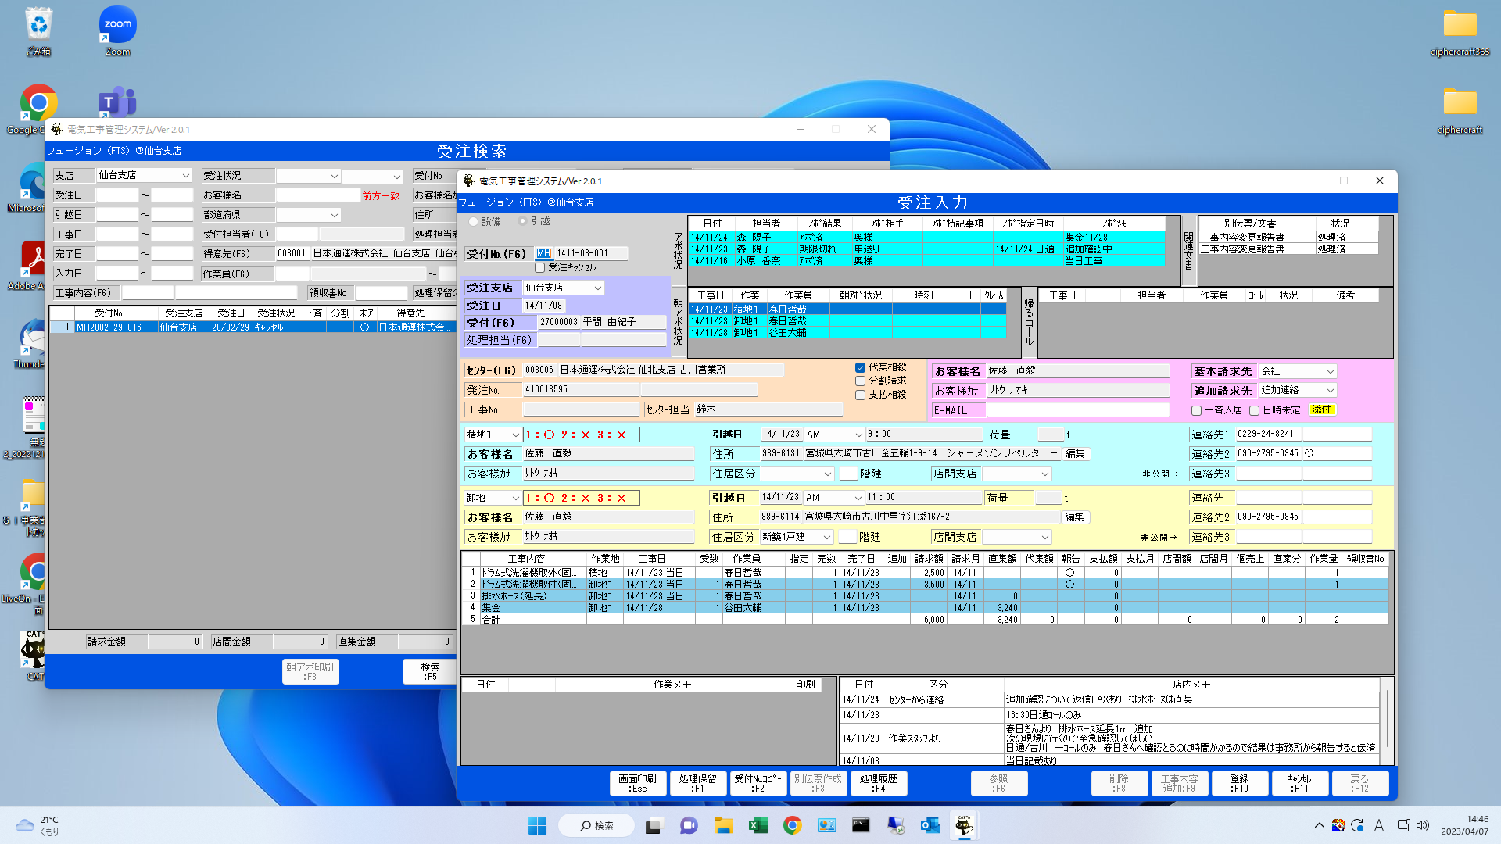Expand the 追加請求先 dropdown
The height and width of the screenshot is (844, 1501).
(x=1330, y=391)
